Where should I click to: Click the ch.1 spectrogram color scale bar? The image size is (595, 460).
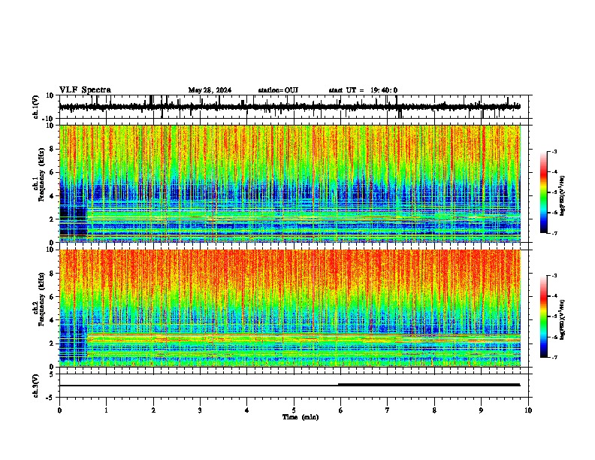tap(544, 192)
